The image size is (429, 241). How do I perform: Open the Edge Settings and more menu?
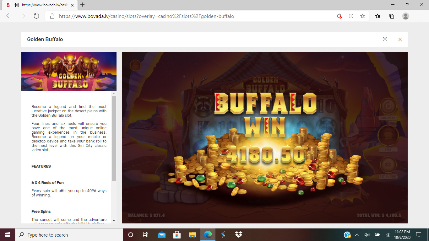pos(420,16)
